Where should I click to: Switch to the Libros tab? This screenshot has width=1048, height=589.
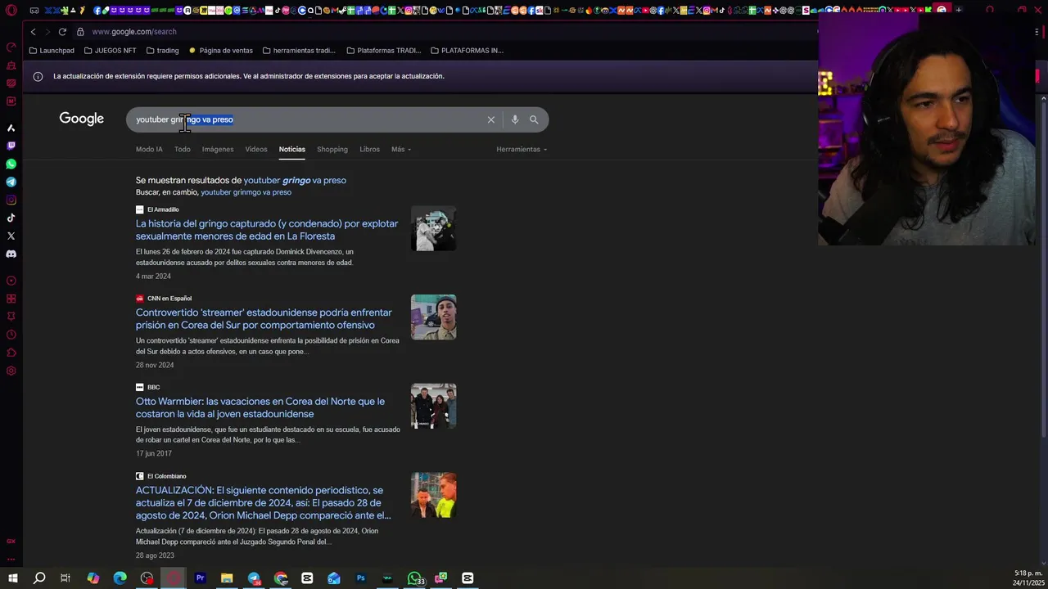pos(369,149)
